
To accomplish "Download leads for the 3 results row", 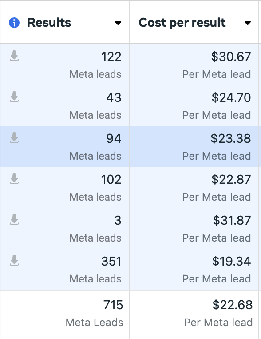I will (x=14, y=219).
